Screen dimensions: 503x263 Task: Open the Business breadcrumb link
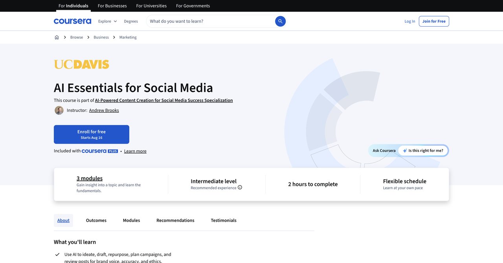pos(101,37)
